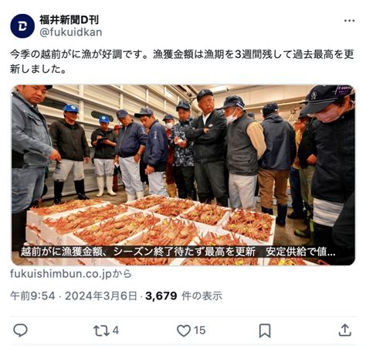The width and height of the screenshot is (366, 346).
Task: Click the second tweet line 新しました
Action: 38,69
